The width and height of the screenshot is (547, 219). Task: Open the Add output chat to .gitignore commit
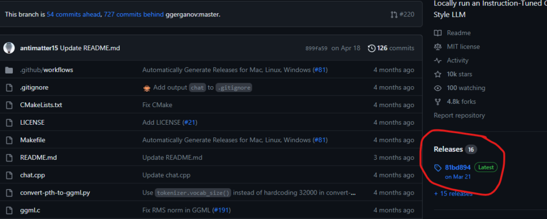pos(198,87)
